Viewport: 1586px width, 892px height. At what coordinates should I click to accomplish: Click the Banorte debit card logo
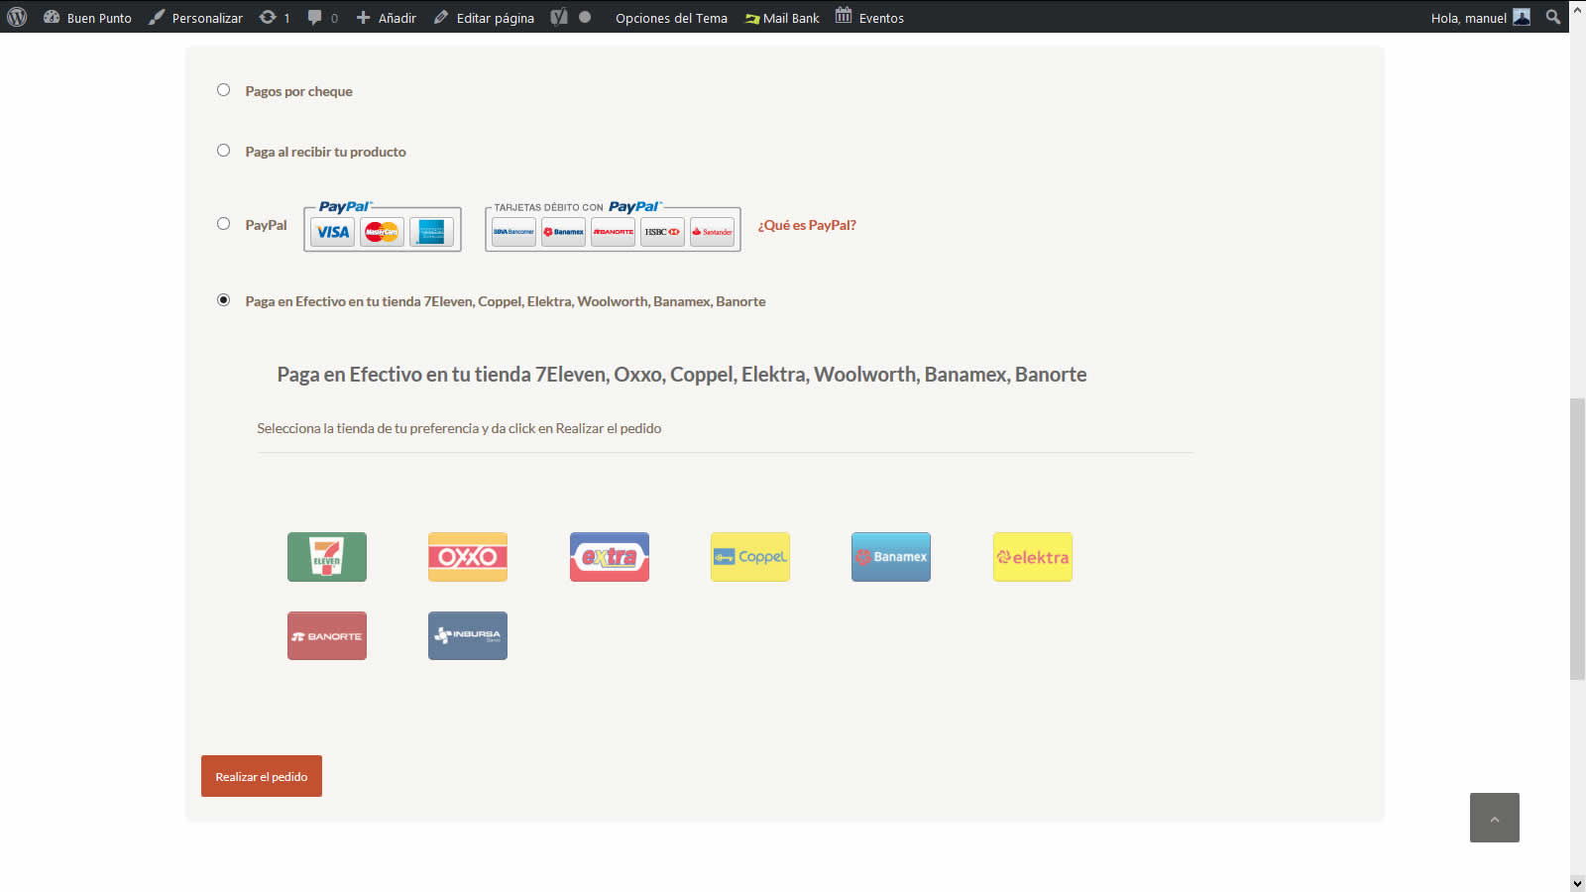(613, 232)
